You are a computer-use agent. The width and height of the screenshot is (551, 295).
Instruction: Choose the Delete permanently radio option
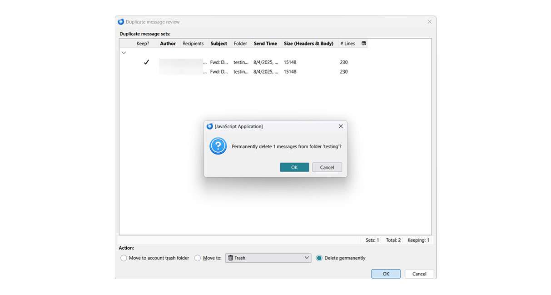coord(319,258)
